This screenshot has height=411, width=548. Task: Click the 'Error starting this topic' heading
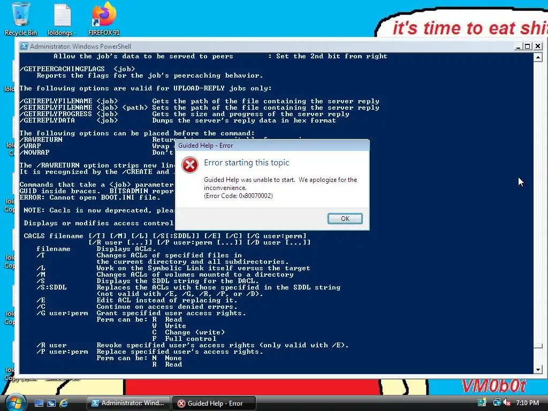[x=246, y=163]
